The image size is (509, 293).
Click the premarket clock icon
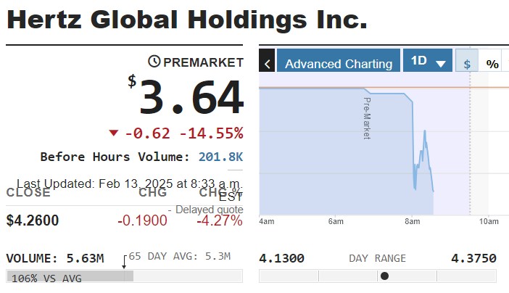[154, 62]
